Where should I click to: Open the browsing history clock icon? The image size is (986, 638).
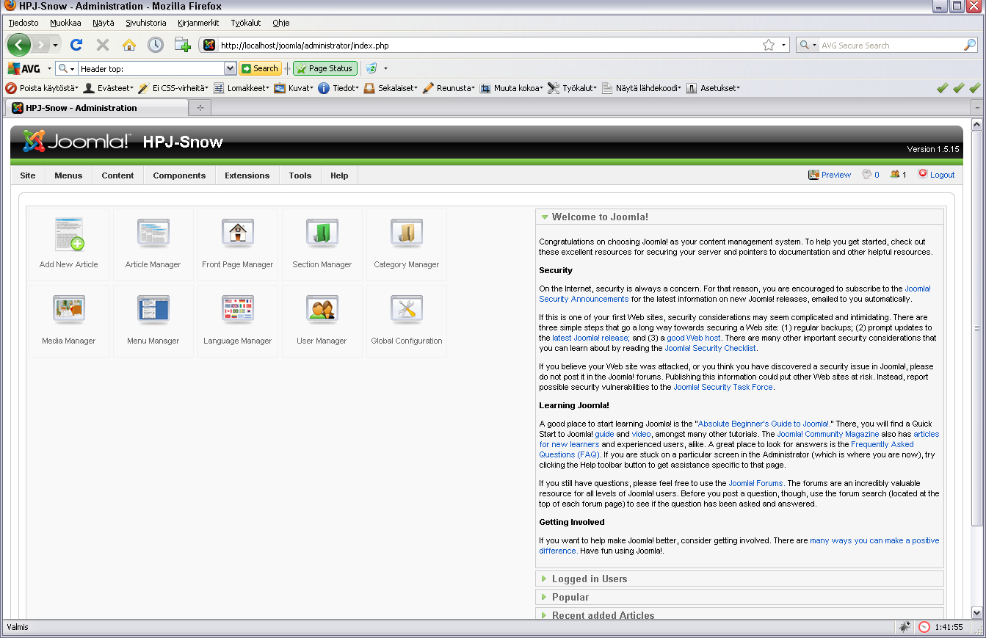pos(156,45)
